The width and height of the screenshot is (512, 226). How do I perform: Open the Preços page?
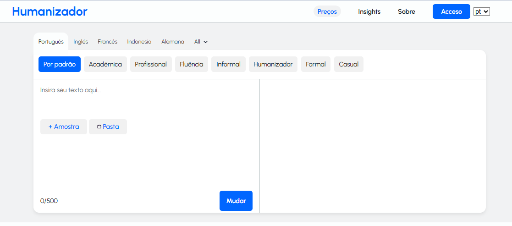(327, 11)
